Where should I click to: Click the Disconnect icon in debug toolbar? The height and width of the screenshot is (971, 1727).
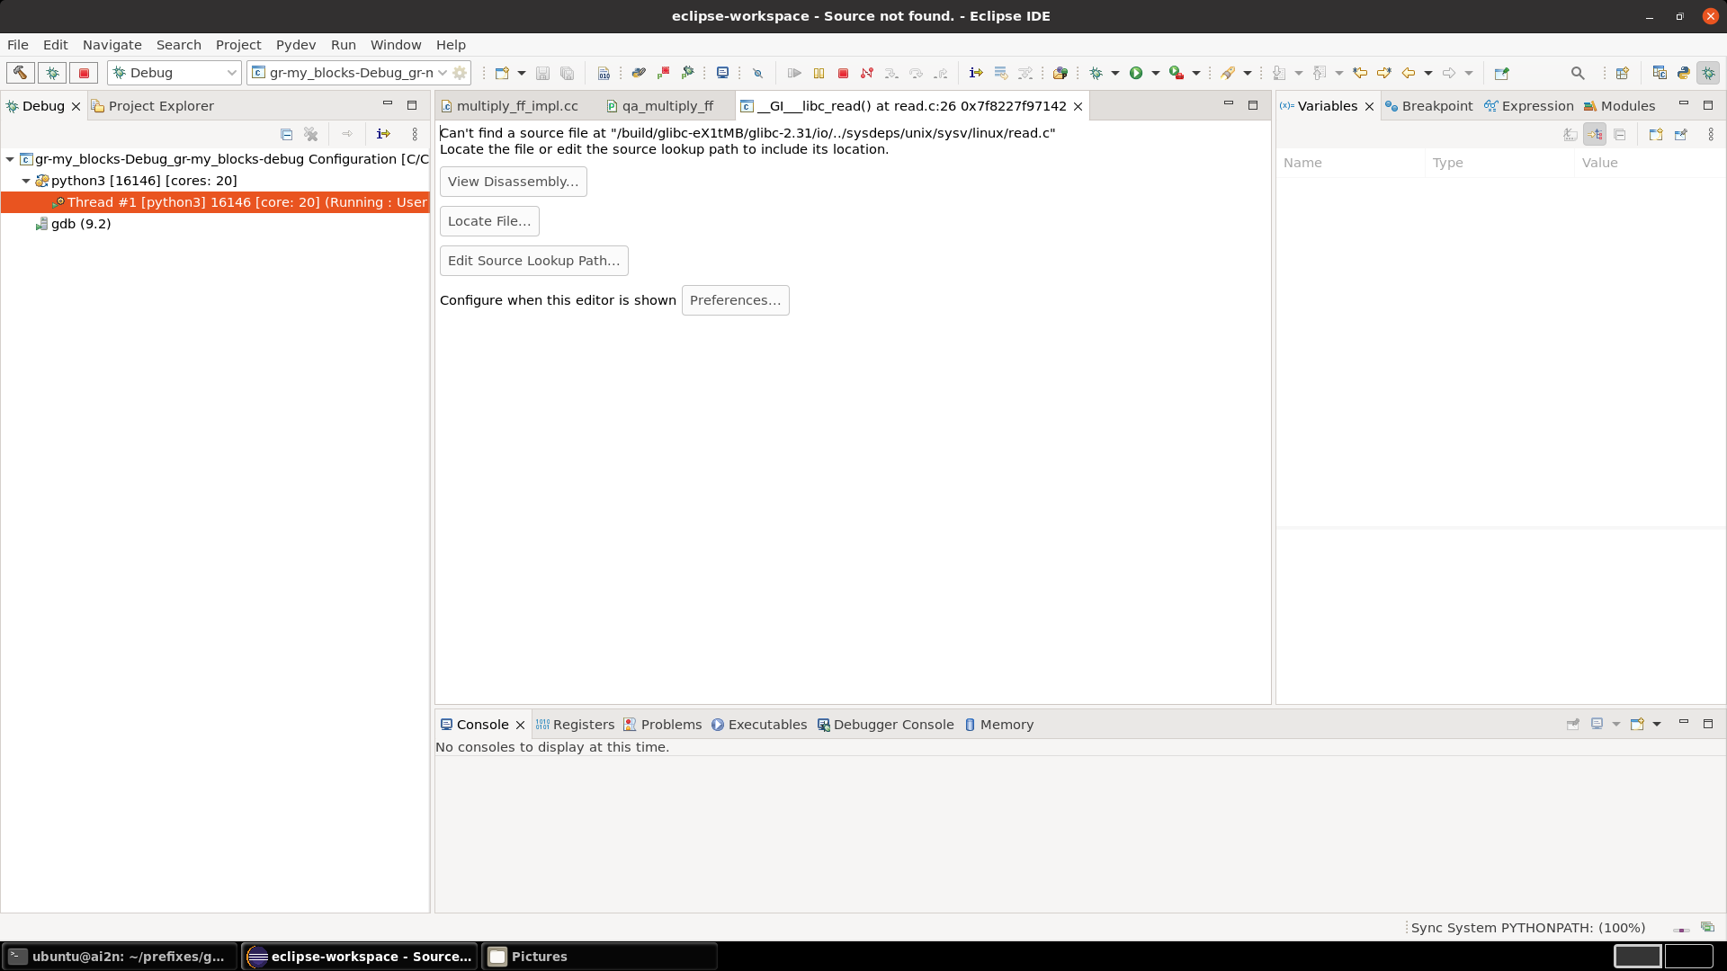(867, 73)
